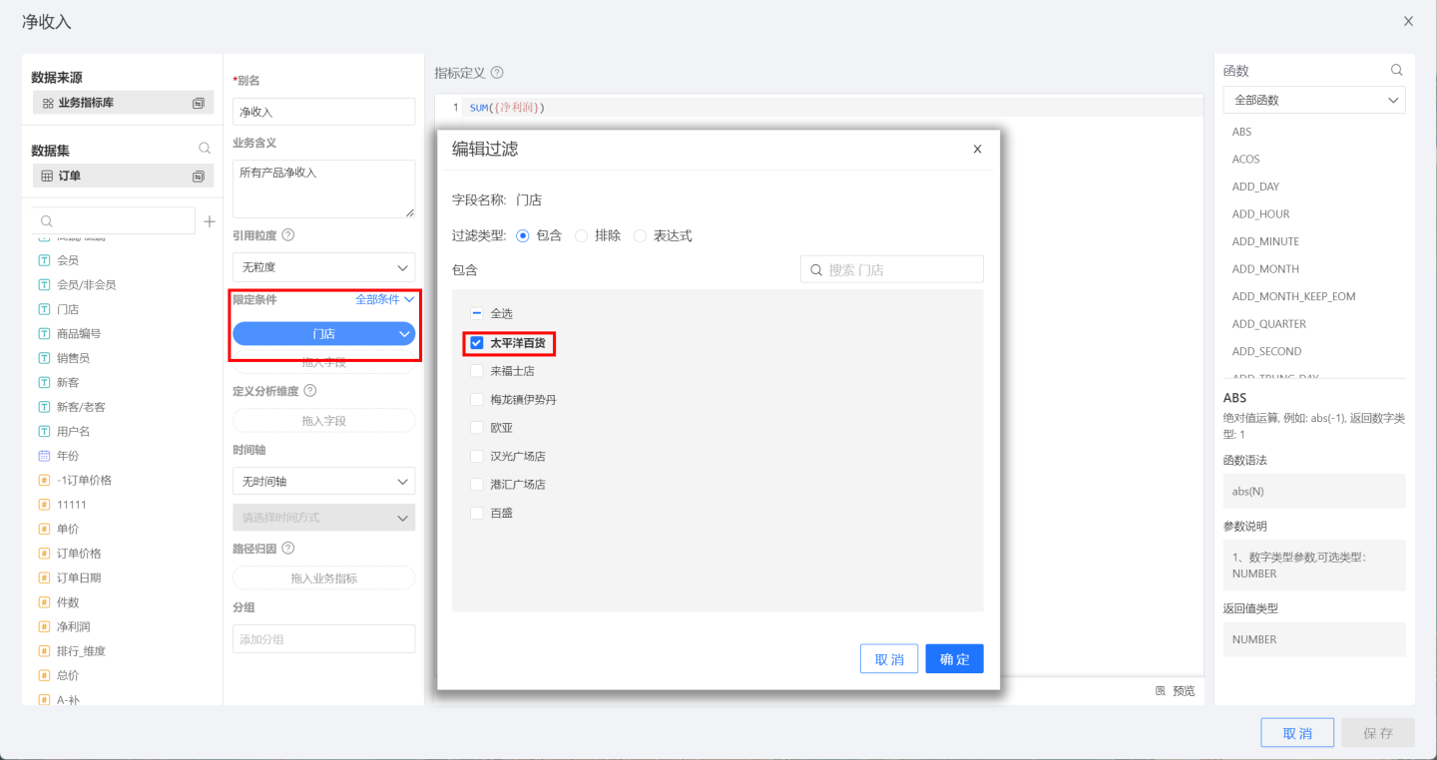Close the 编辑过滤 dialog
The width and height of the screenshot is (1437, 760).
pyautogui.click(x=977, y=150)
